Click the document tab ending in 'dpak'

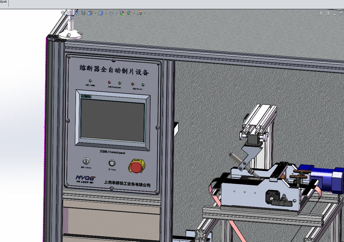click(x=4, y=2)
